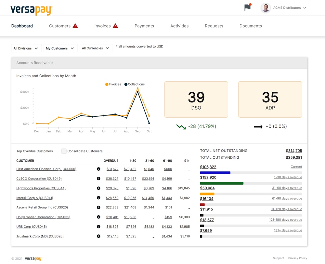Click the total outstanding $359,081 link
The height and width of the screenshot is (264, 325).
[294, 158]
